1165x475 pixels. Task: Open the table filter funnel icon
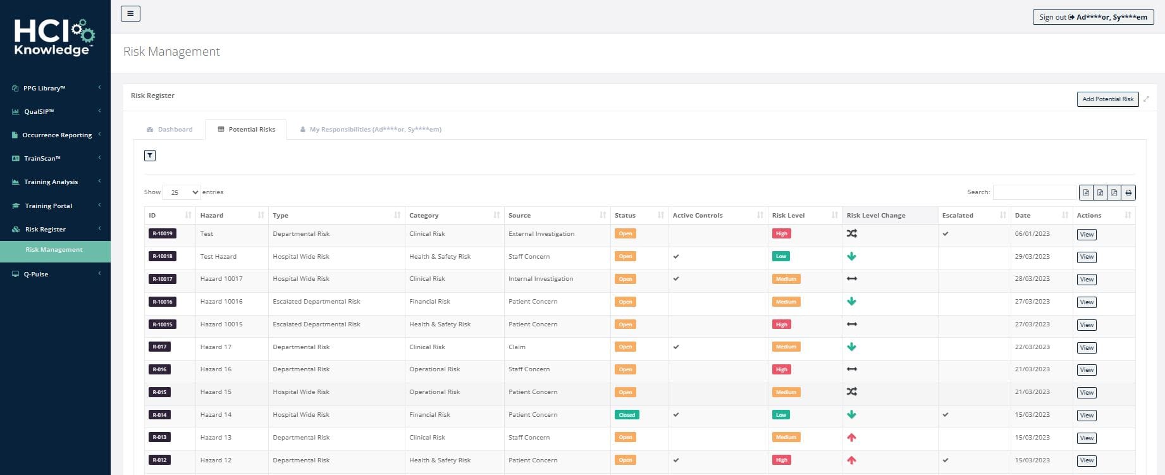coord(150,156)
